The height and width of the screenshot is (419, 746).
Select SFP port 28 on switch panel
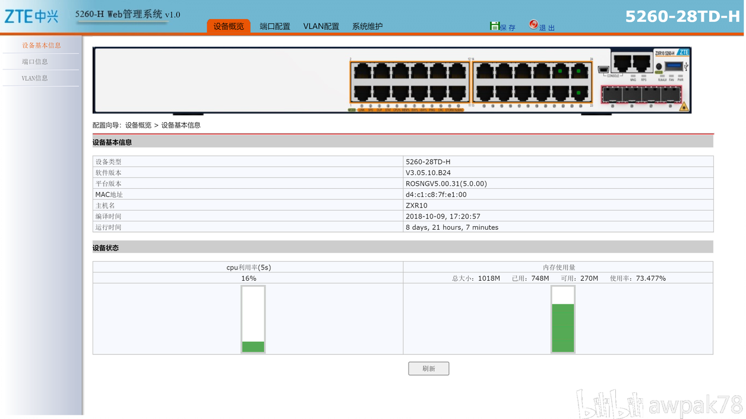pos(671,94)
